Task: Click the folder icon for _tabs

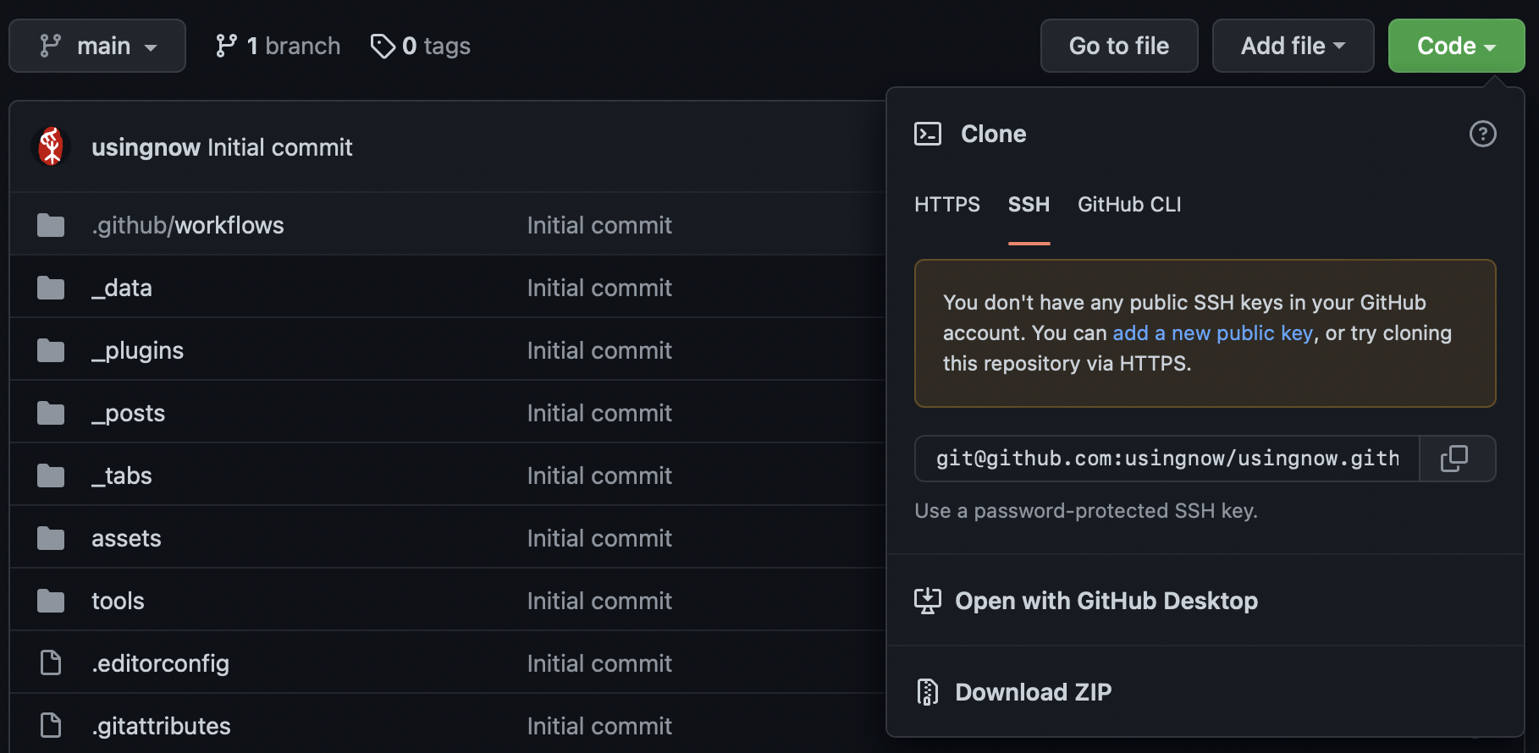Action: coord(51,475)
